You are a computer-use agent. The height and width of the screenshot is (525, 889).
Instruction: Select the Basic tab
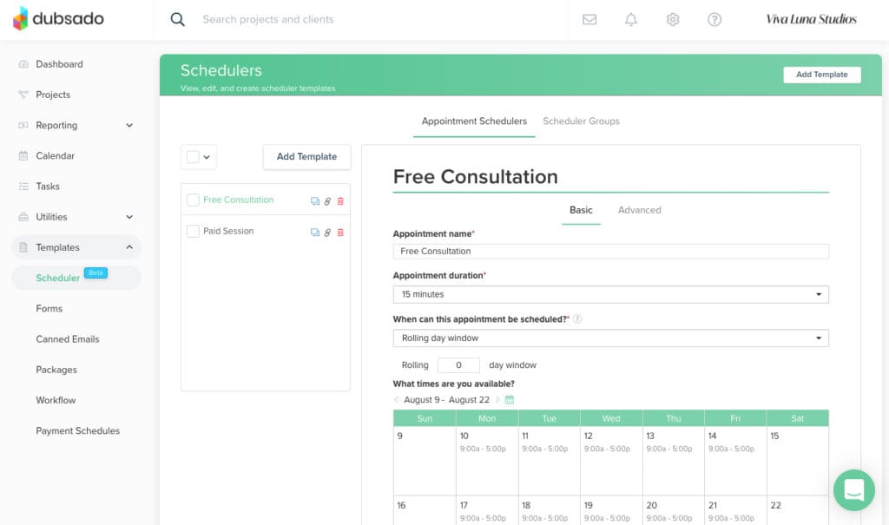click(x=581, y=210)
